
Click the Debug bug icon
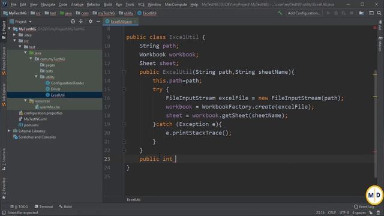[x=336, y=13]
